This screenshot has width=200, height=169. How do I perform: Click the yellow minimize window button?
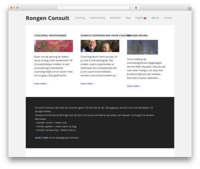point(14,8)
